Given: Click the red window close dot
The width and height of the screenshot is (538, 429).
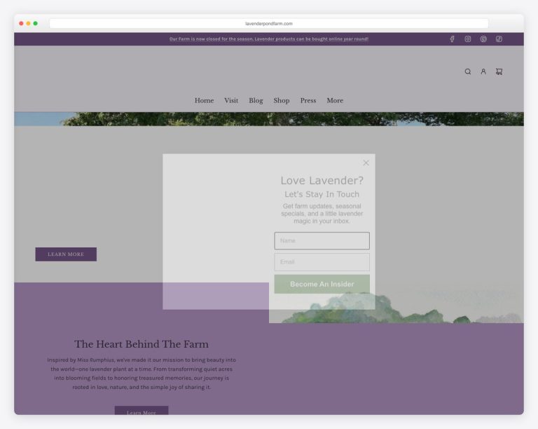Looking at the screenshot, I should tap(21, 23).
